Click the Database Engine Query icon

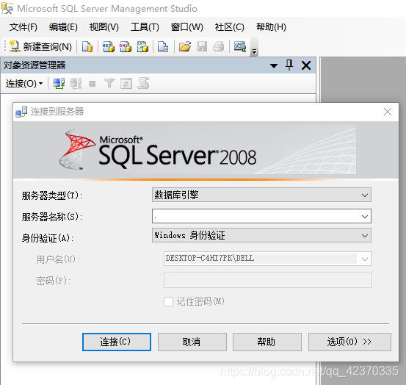[x=87, y=47]
